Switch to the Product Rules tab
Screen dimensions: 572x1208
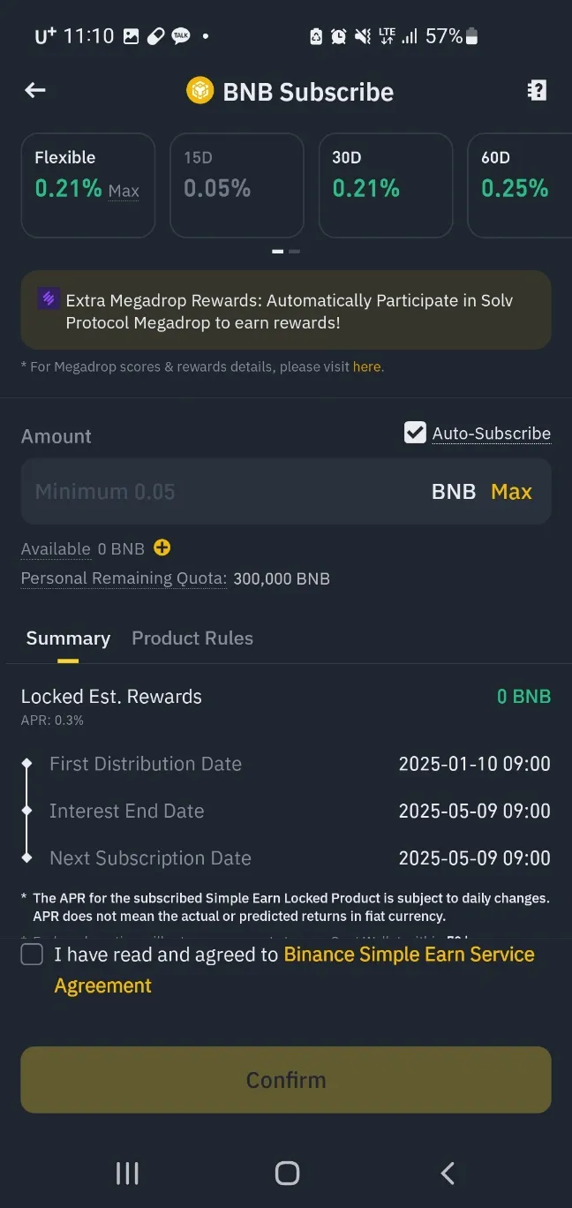point(192,638)
